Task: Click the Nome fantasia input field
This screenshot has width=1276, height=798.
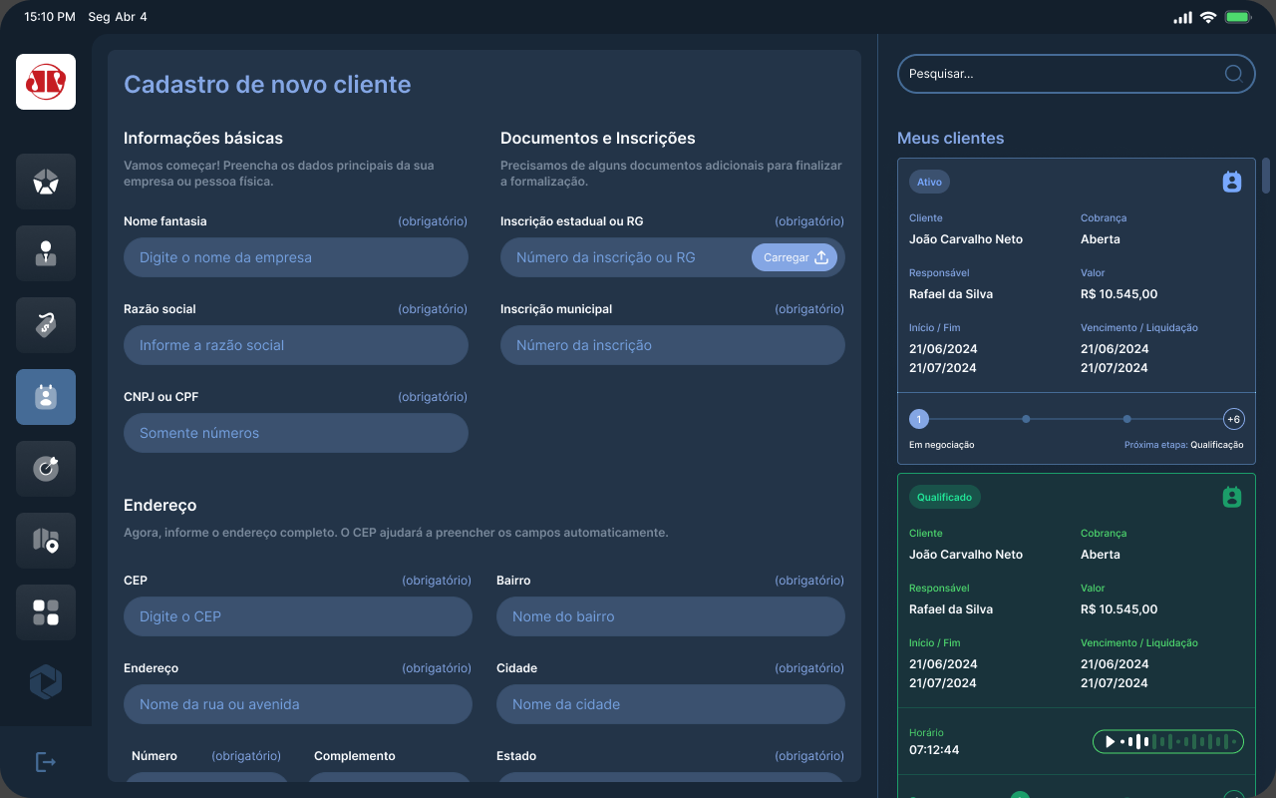Action: point(296,257)
